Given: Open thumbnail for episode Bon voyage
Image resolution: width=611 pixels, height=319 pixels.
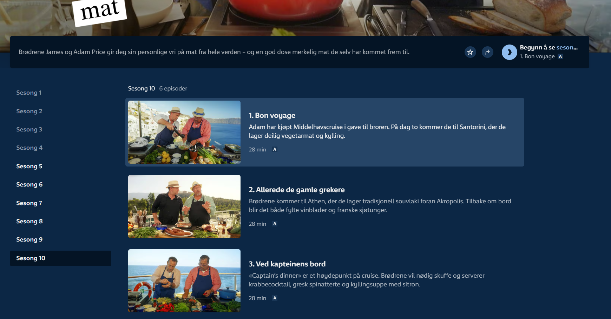Looking at the screenshot, I should click(184, 132).
